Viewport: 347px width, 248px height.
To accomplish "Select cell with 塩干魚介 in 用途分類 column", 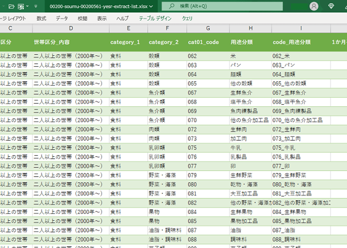I will click(x=250, y=102).
